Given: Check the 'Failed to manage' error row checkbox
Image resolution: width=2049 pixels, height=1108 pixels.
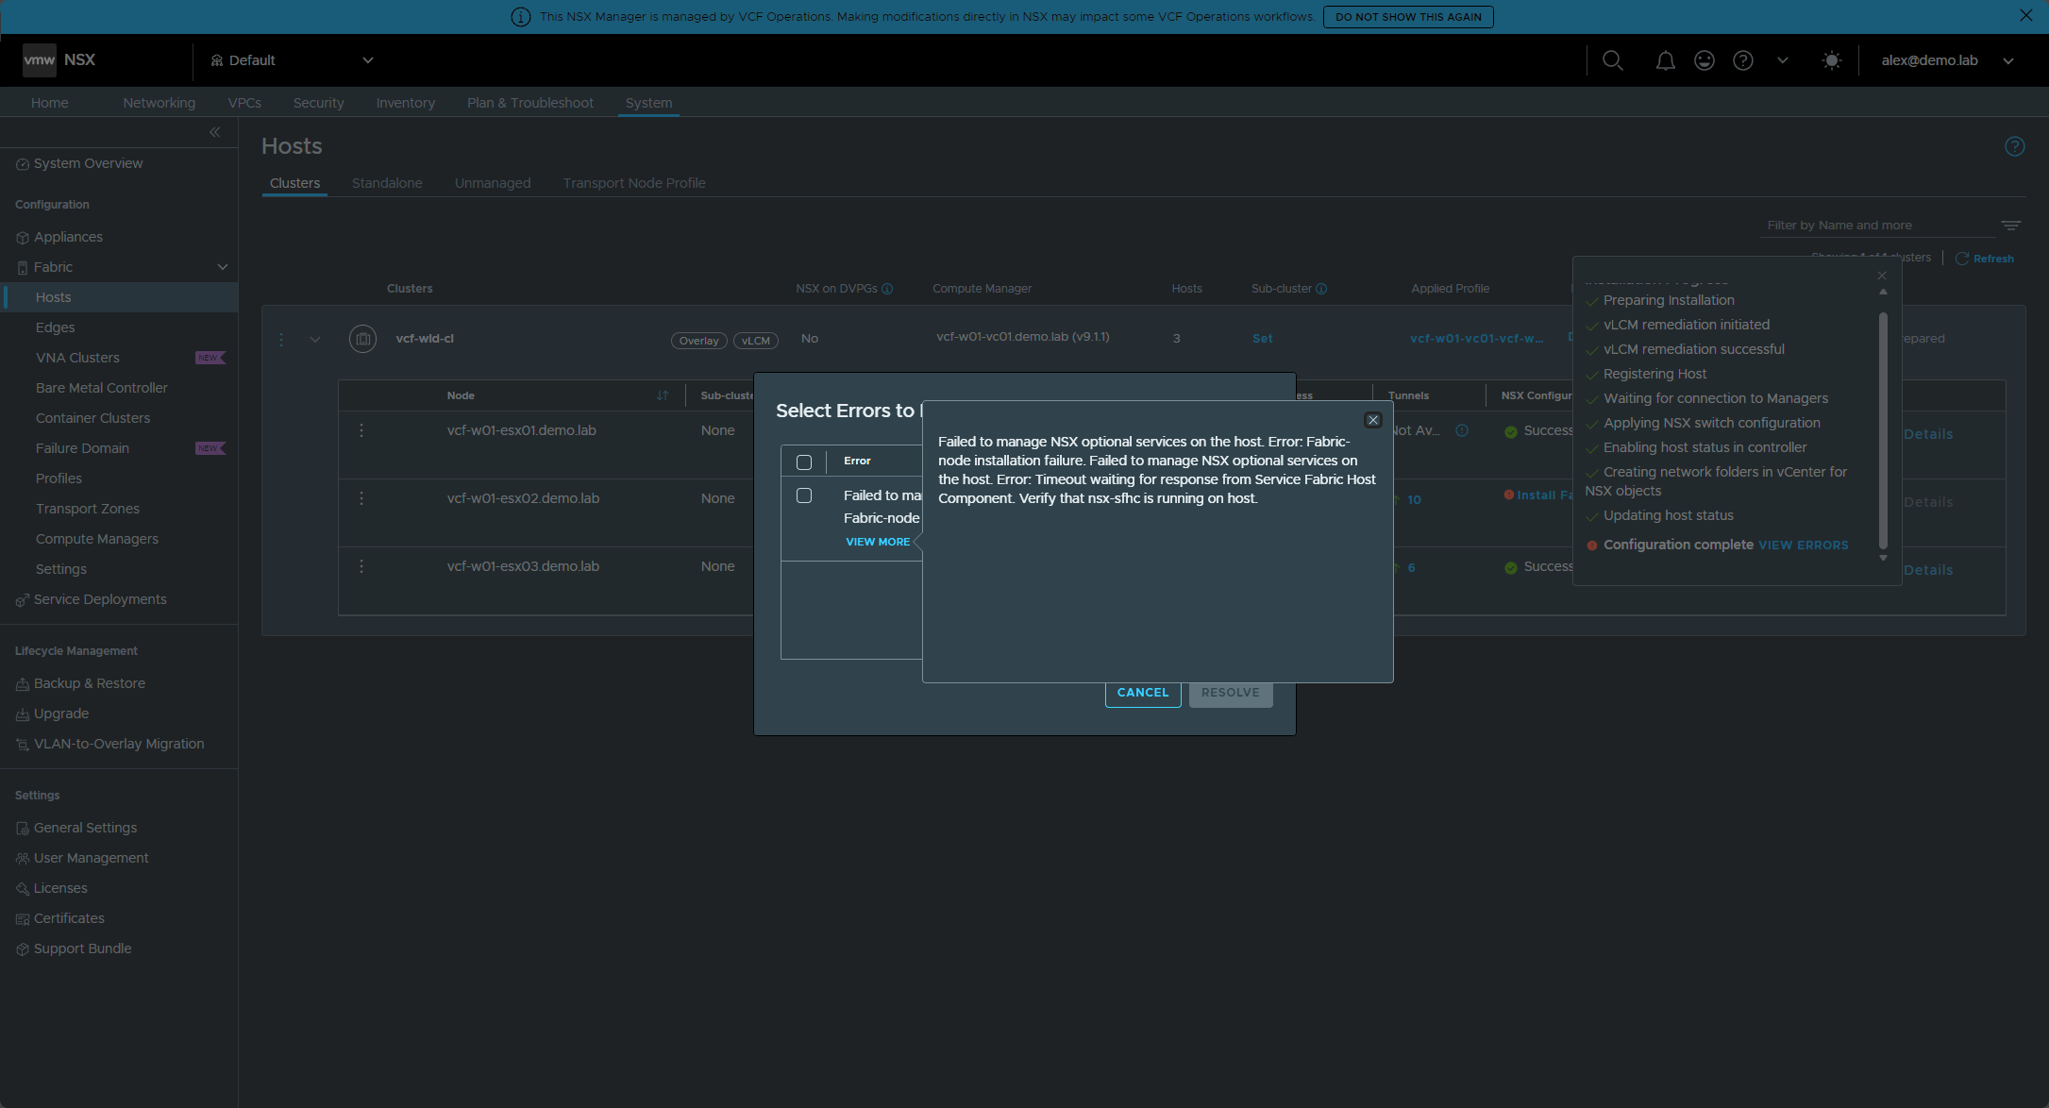Looking at the screenshot, I should click(804, 495).
